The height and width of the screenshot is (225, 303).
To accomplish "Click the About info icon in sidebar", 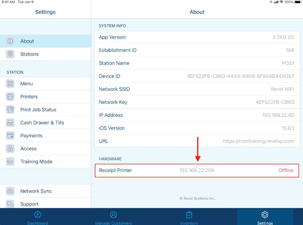I will [x=10, y=41].
